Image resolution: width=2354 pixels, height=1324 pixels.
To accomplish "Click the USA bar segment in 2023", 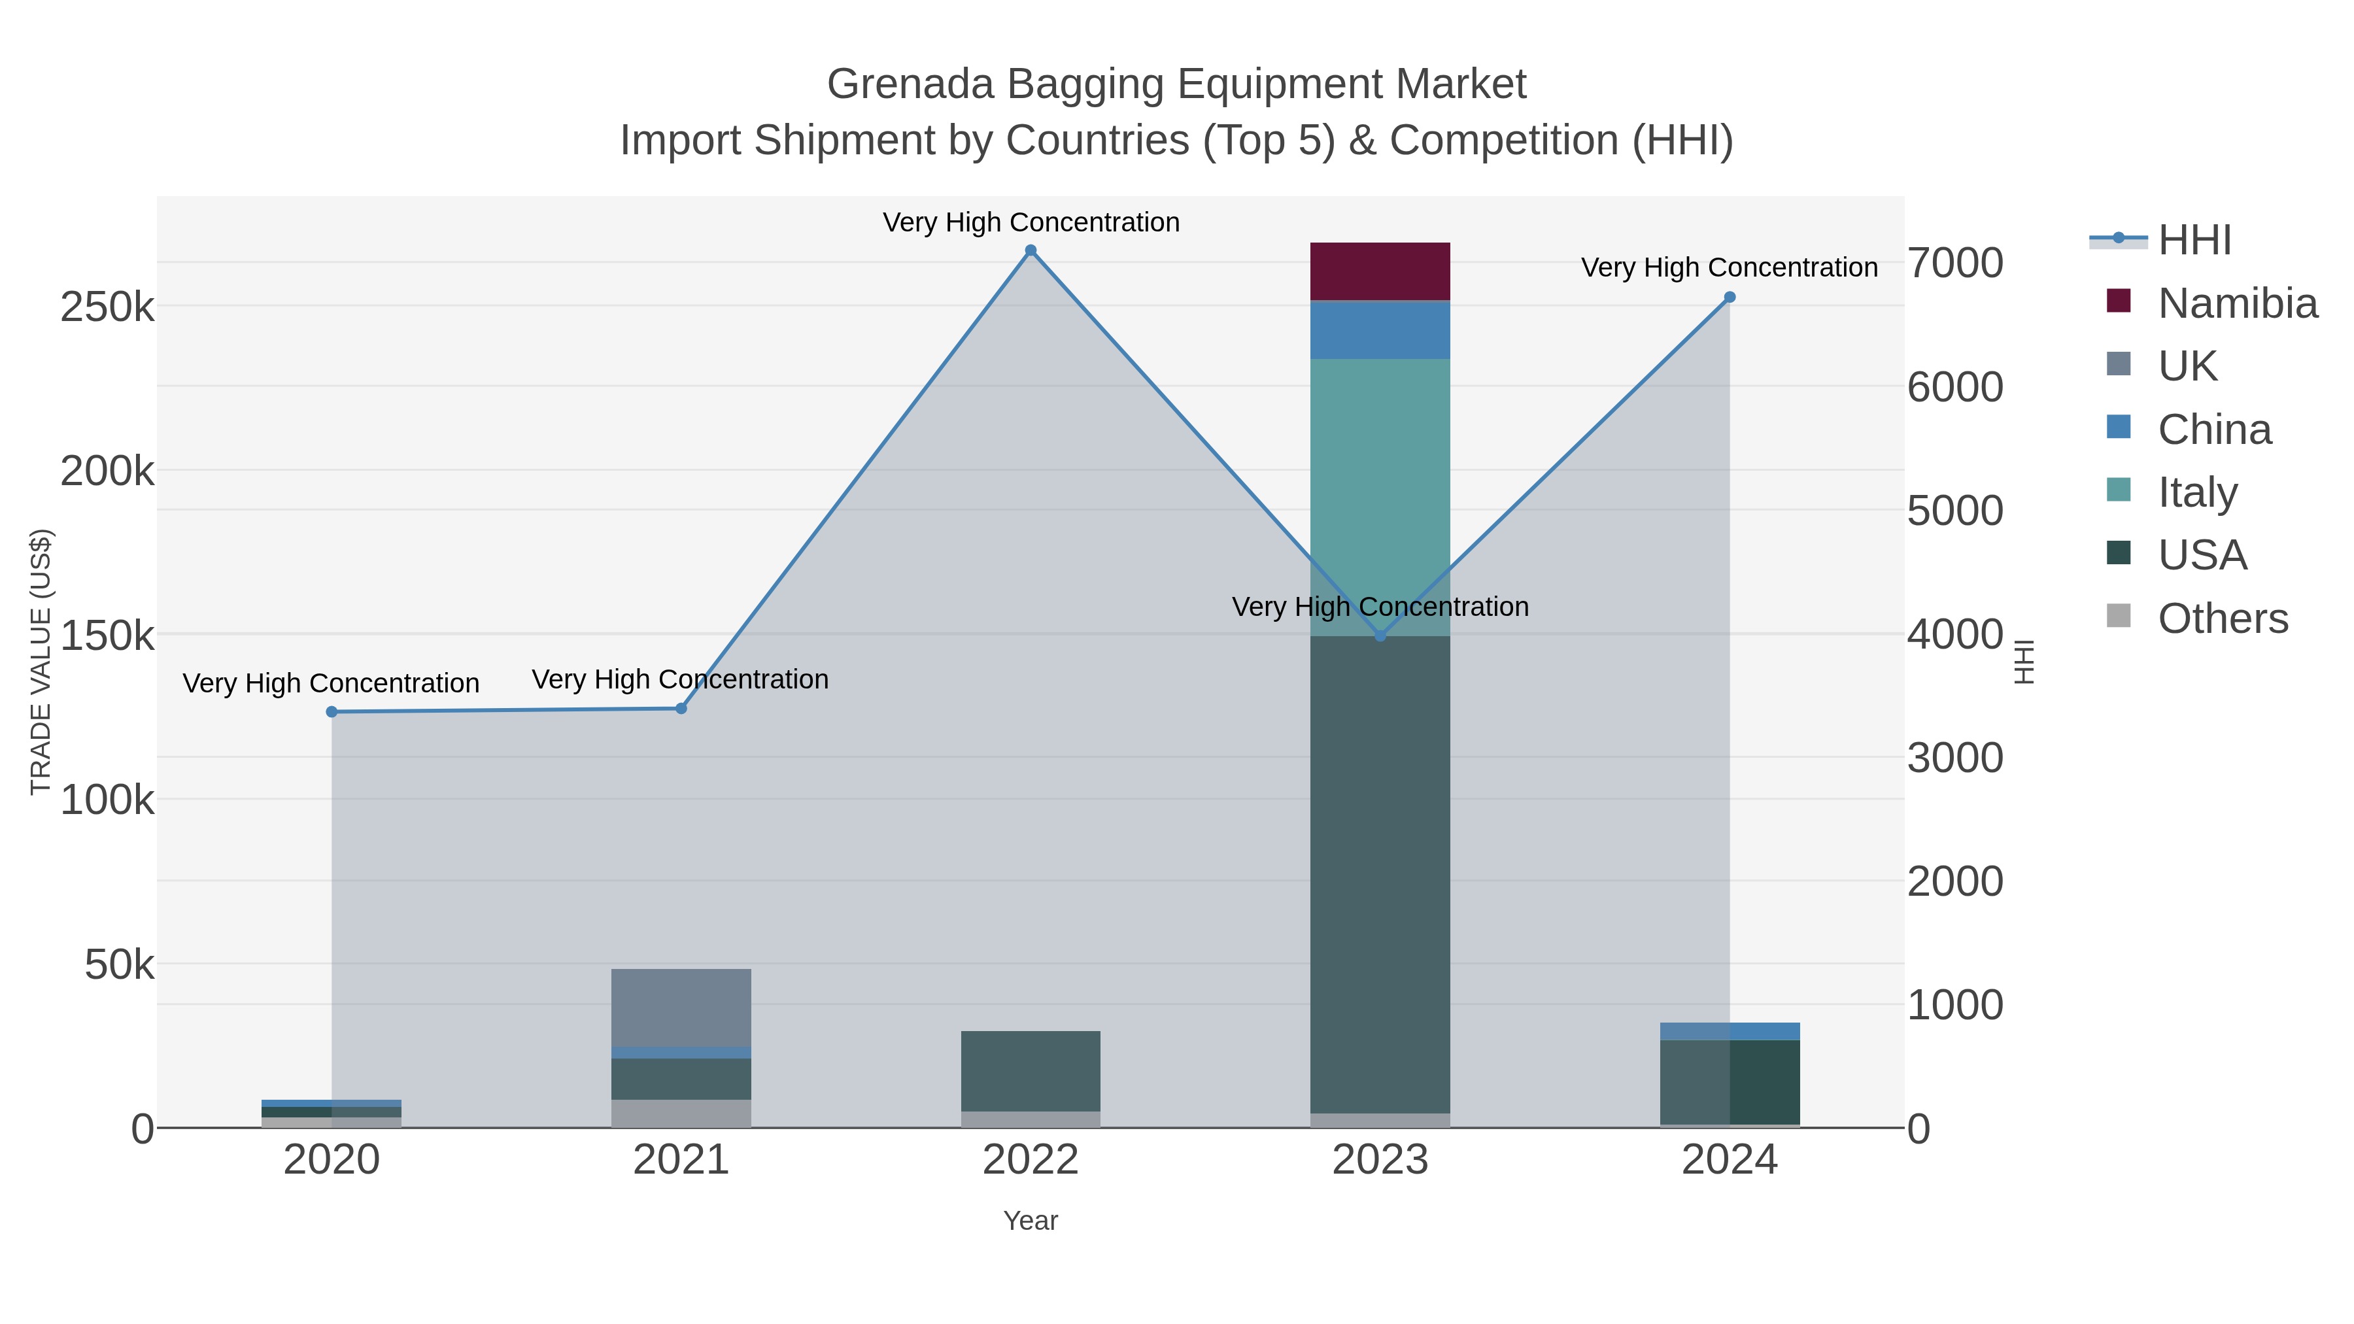I will point(1381,874).
